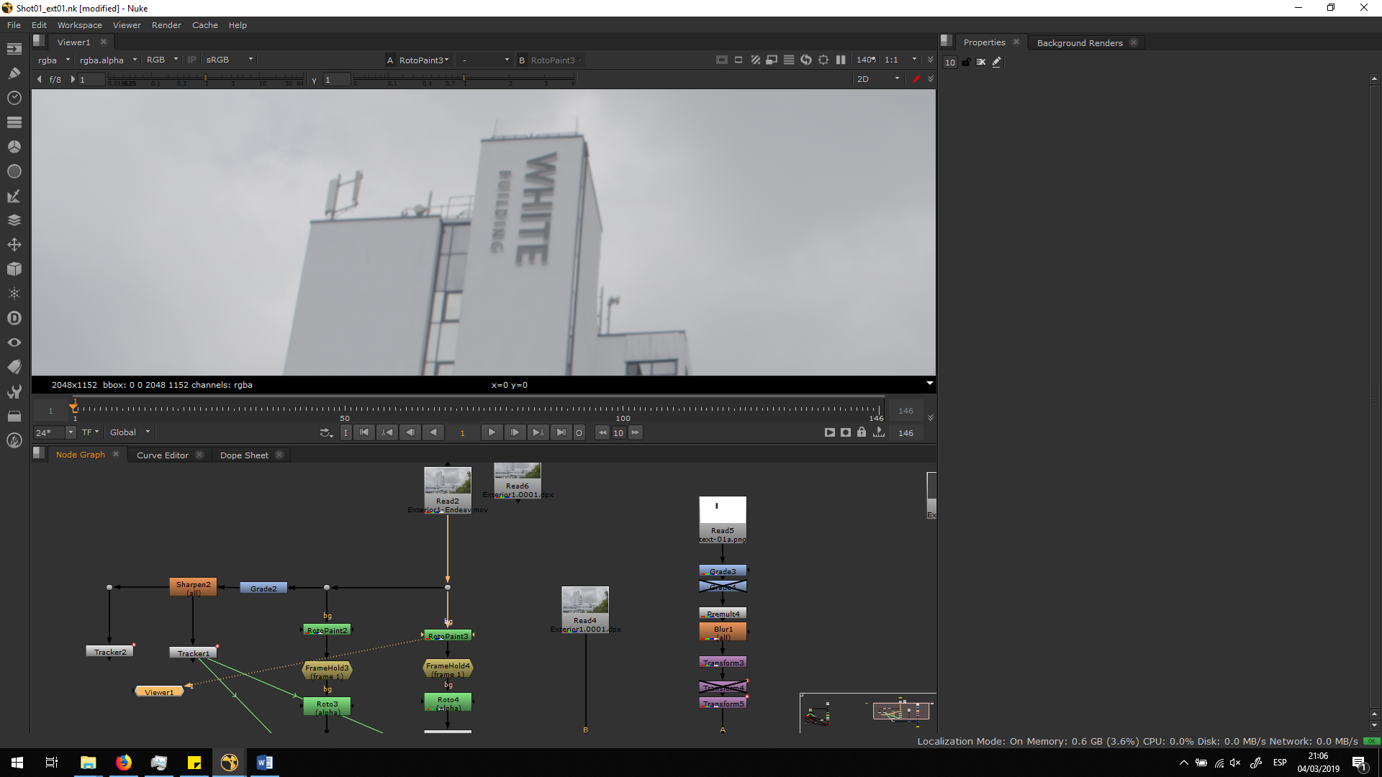
Task: Click the viewer refresh icon
Action: tap(806, 60)
